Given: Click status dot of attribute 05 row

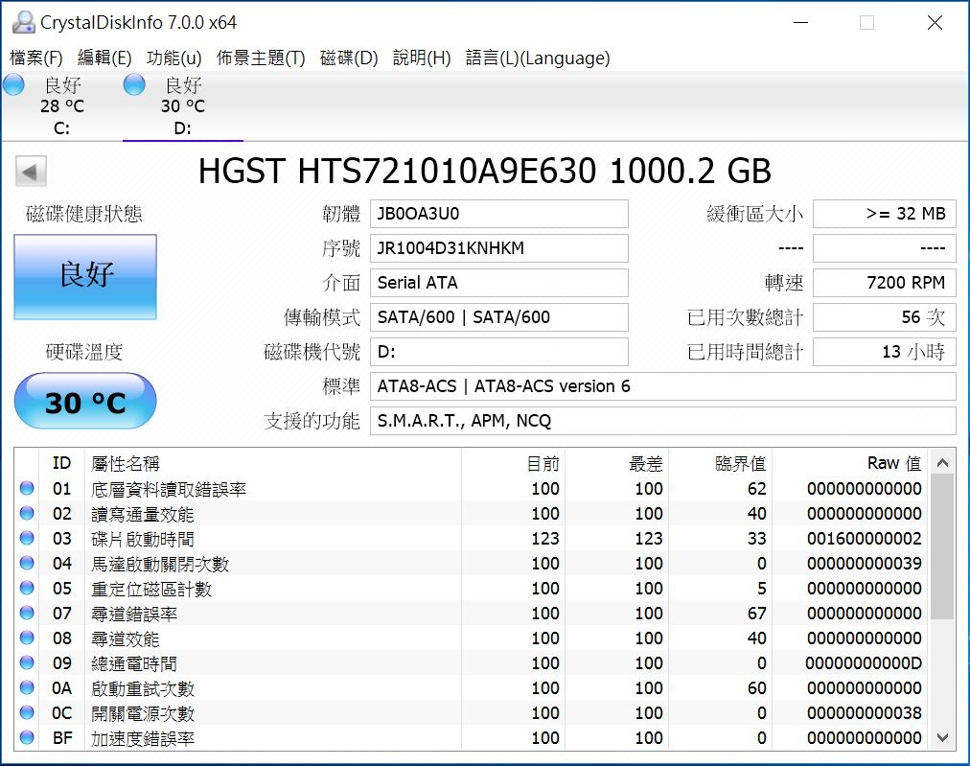Looking at the screenshot, I should 27,588.
